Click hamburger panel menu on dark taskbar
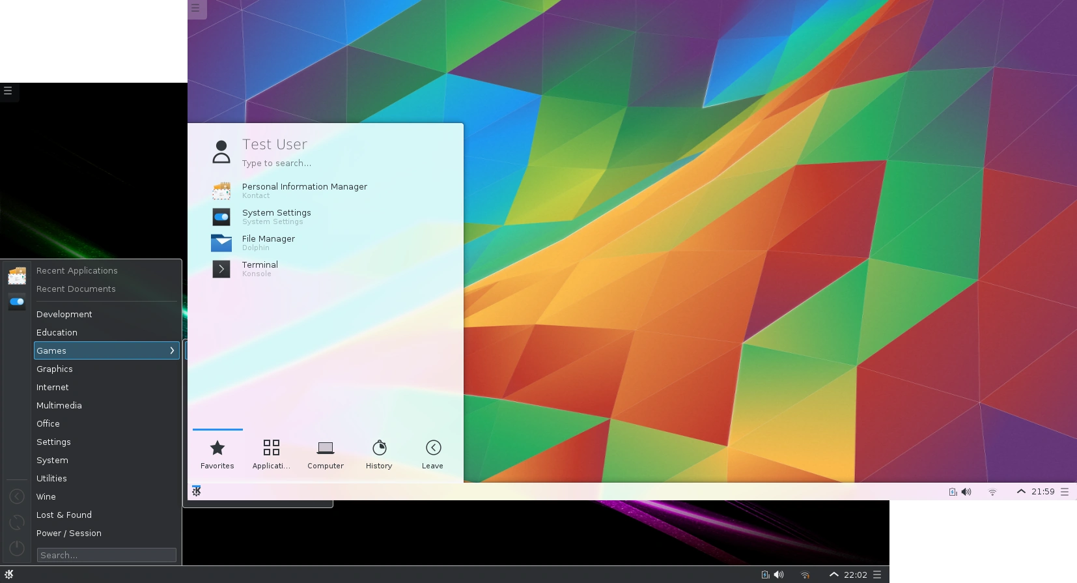Viewport: 1077px width, 583px height. (877, 575)
